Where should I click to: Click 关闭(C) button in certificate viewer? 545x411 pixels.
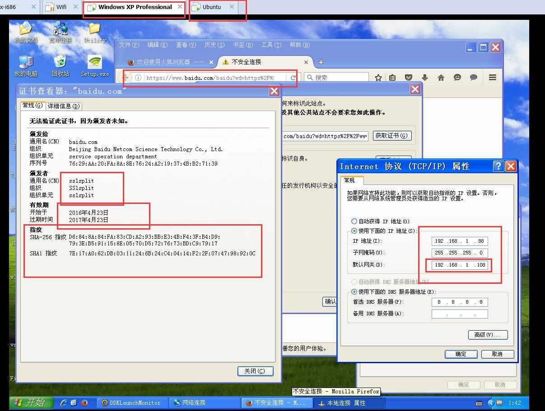point(256,371)
